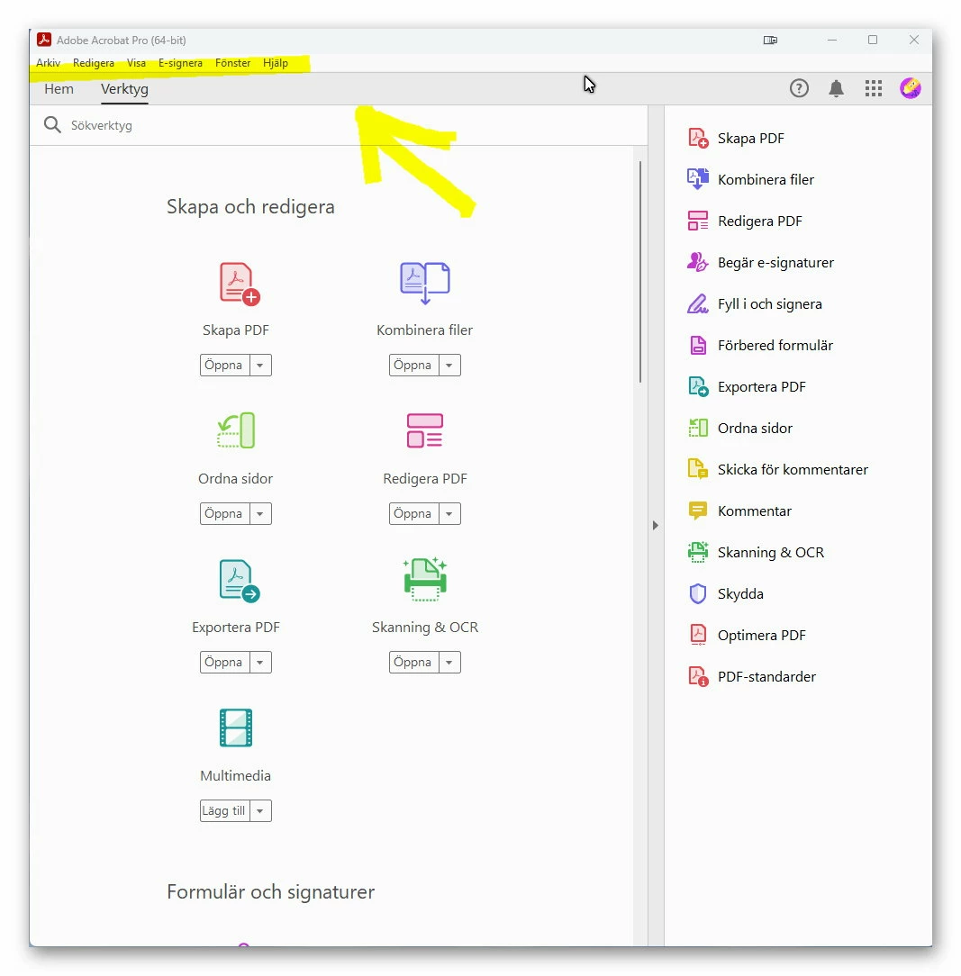
Task: Click the Skapa PDF tool icon in center
Action: tap(240, 284)
